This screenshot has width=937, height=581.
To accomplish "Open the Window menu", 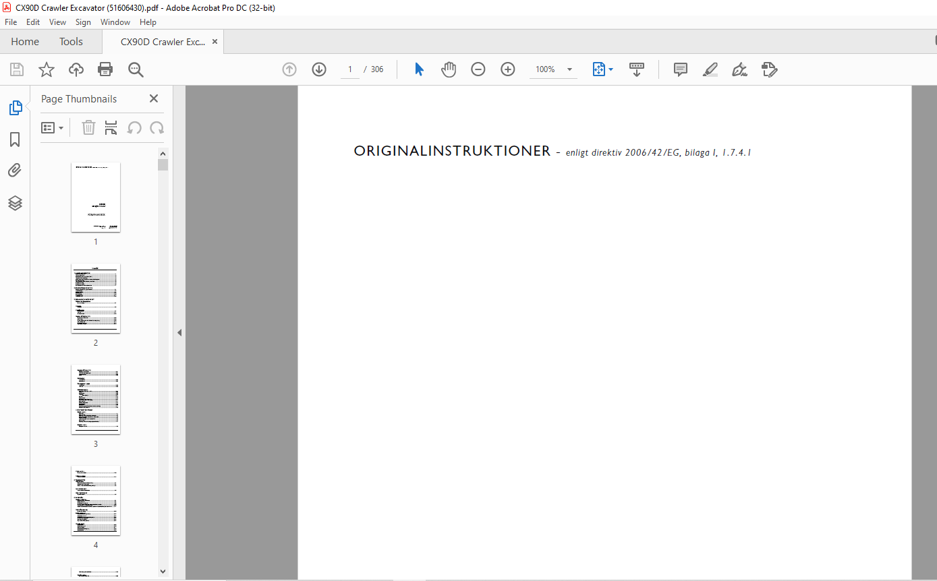I will tap(115, 22).
